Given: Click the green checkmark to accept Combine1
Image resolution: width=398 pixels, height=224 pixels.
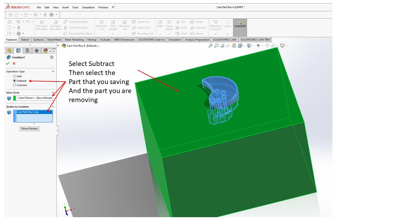Looking at the screenshot, I should 8,63.
